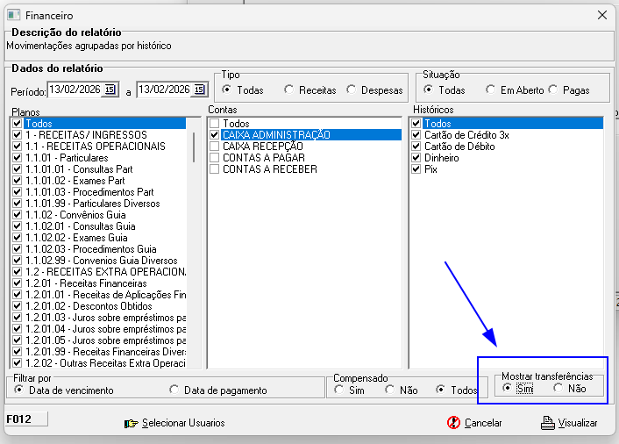The height and width of the screenshot is (444, 619).
Task: Click the pointing hand Selecionar Usuarios icon
Action: (132, 423)
